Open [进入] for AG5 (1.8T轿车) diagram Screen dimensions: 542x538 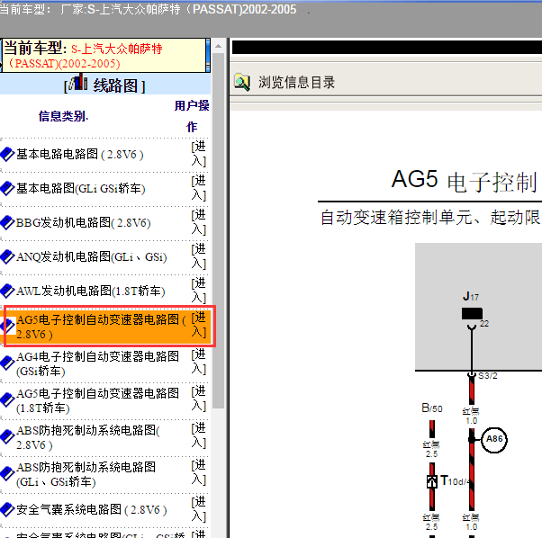(x=199, y=399)
